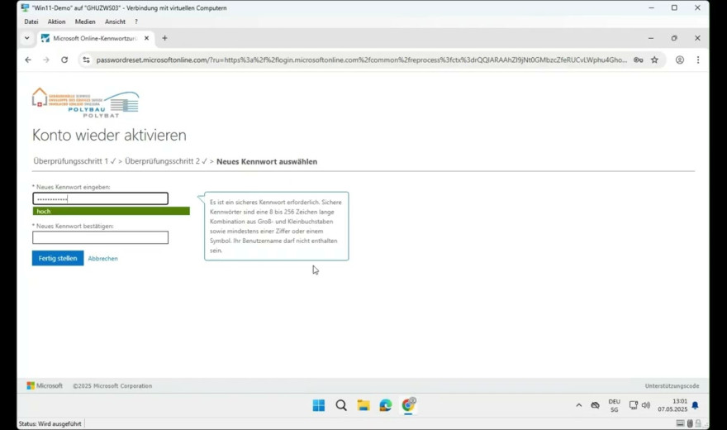Screen dimensions: 727x430
Task: Click the Abbrechen link
Action: point(103,259)
